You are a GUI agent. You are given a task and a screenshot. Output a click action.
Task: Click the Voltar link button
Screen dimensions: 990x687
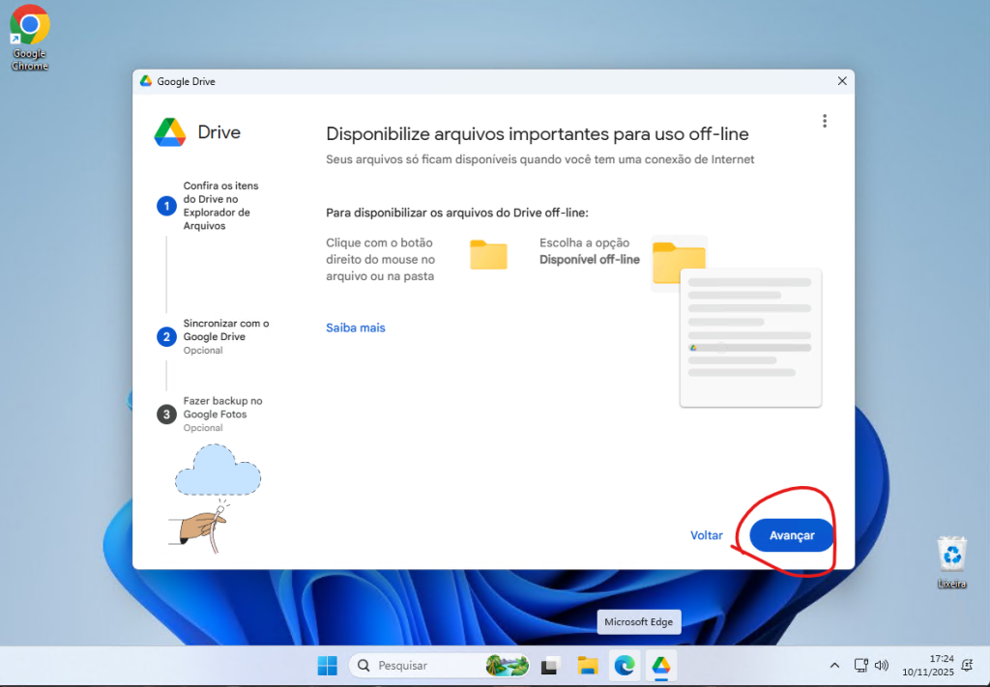coord(706,535)
